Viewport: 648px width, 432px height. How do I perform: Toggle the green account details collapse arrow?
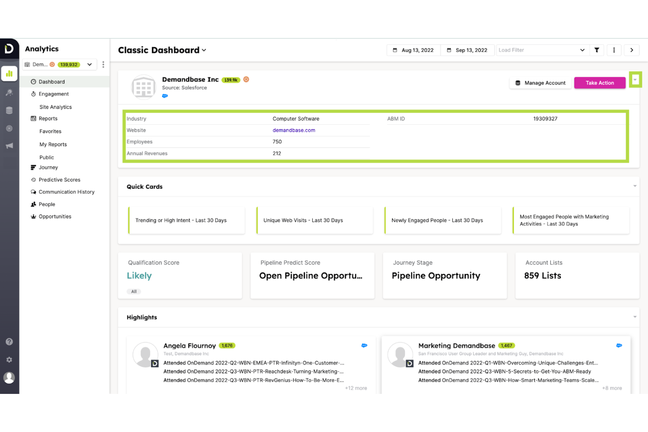(x=635, y=80)
